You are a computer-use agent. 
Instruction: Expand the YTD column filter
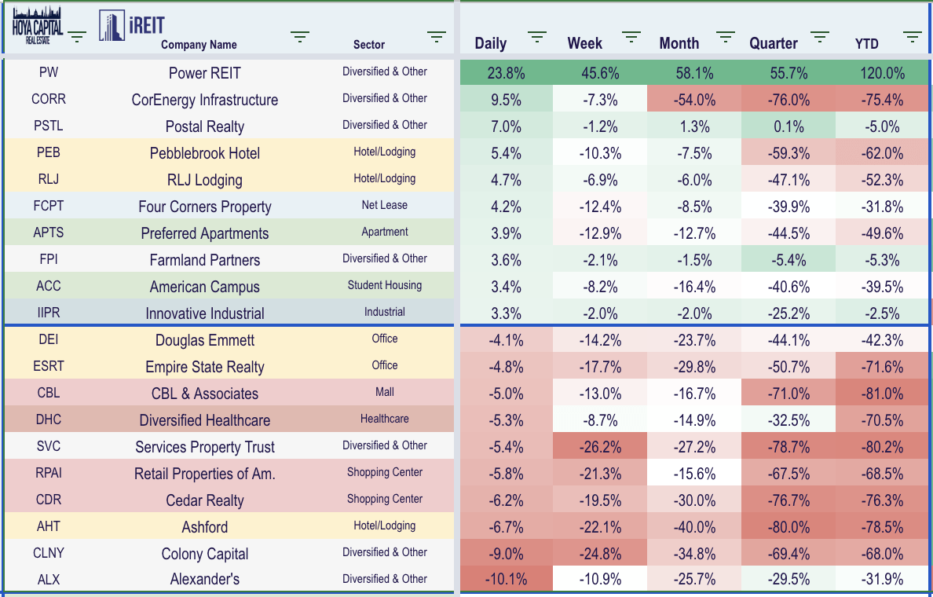[912, 36]
